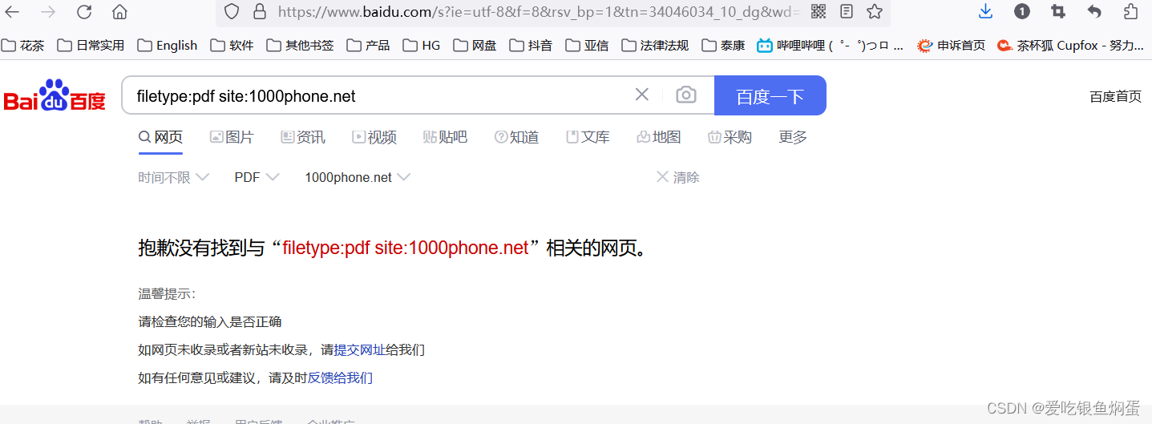The width and height of the screenshot is (1152, 424).
Task: Open the 茶杯狐 Cupfox bookmark
Action: pyautogui.click(x=1070, y=45)
